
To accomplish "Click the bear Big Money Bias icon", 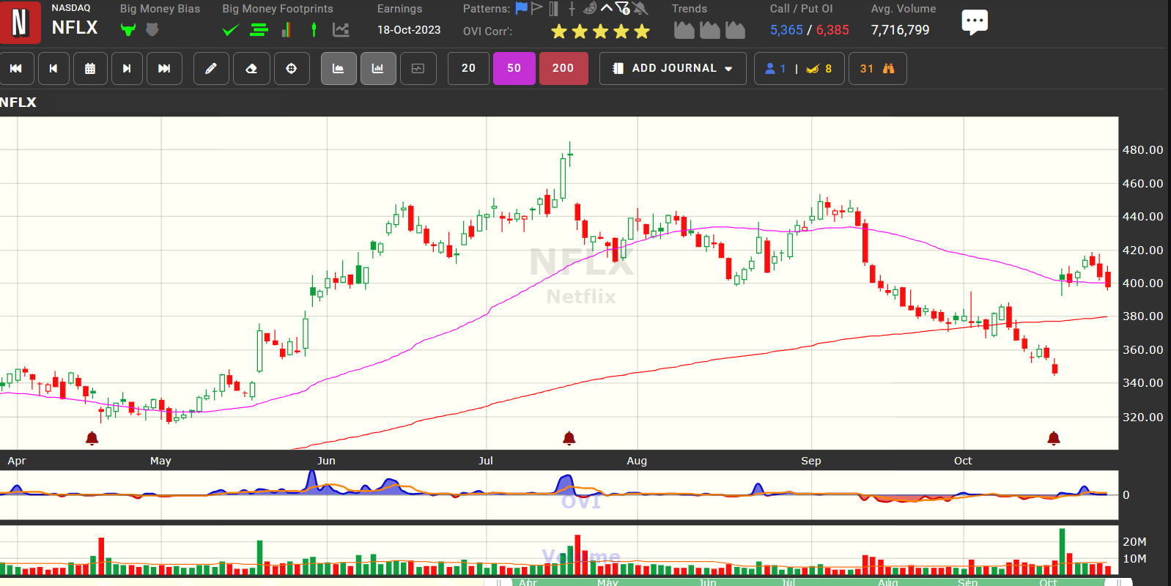I will (152, 30).
